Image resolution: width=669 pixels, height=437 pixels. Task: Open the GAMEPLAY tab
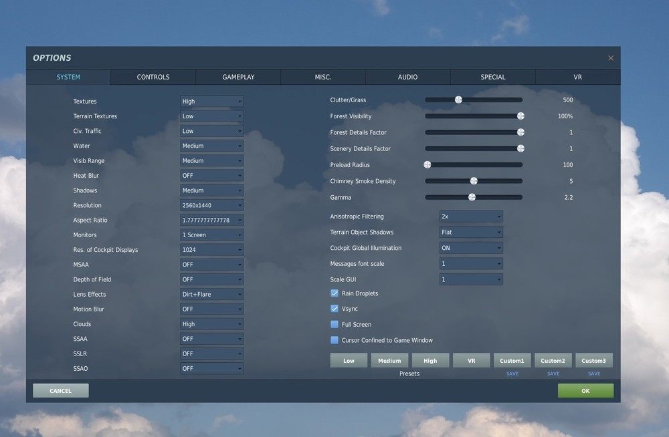[x=238, y=77]
